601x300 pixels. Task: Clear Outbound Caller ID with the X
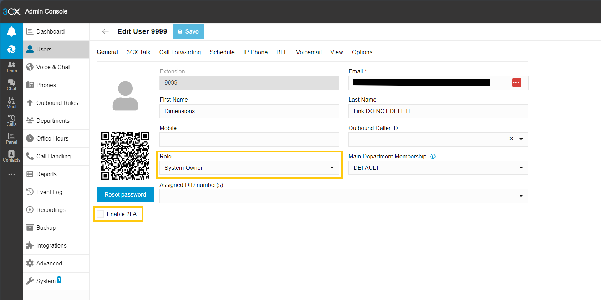point(511,139)
